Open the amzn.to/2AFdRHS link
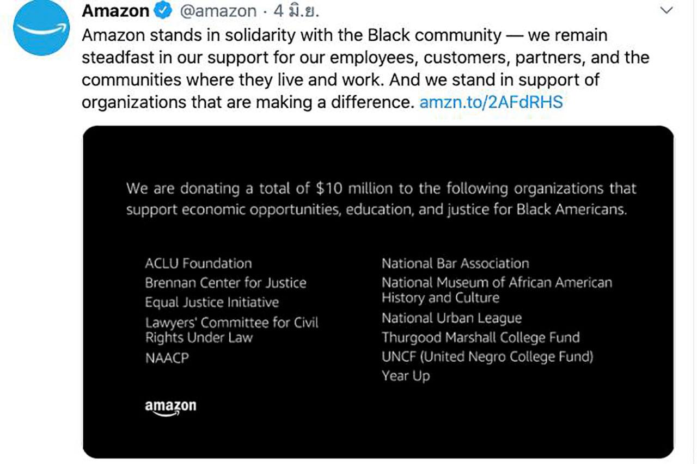 491,102
